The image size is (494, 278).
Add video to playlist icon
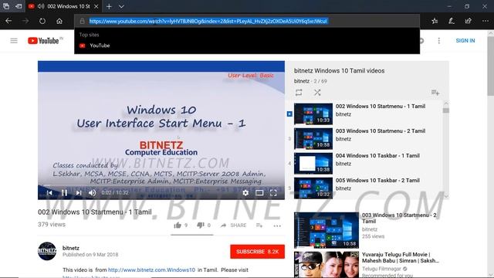click(x=259, y=225)
